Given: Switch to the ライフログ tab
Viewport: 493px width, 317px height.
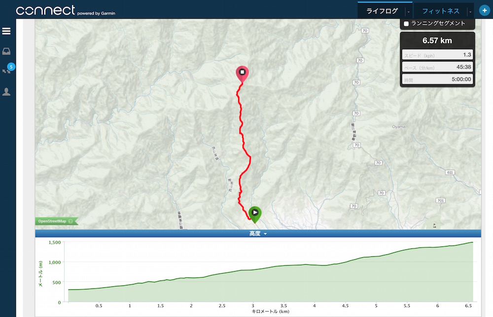Looking at the screenshot, I should click(382, 11).
